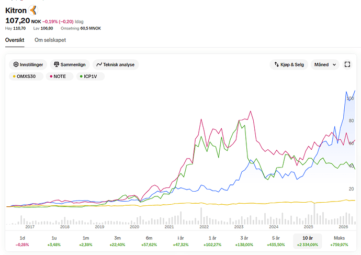Click the Kitron orange logo icon
This screenshot has width=361, height=255.
coord(33,10)
